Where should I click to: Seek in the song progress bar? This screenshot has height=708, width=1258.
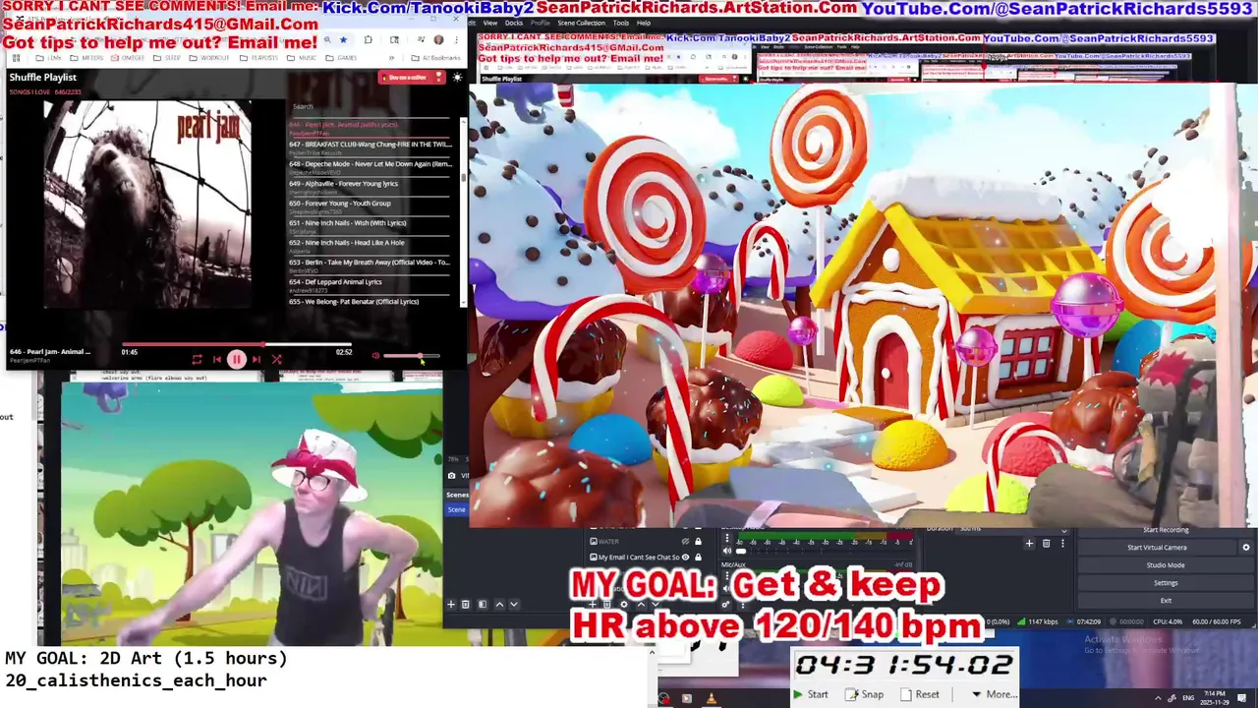click(x=237, y=344)
